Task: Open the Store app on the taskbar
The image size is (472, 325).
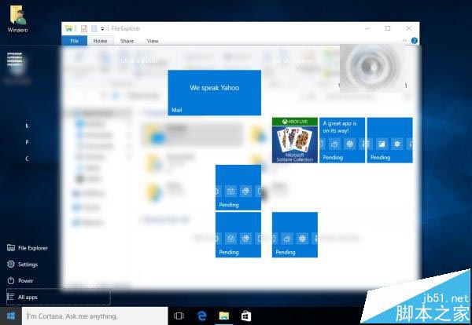Action: click(x=246, y=316)
